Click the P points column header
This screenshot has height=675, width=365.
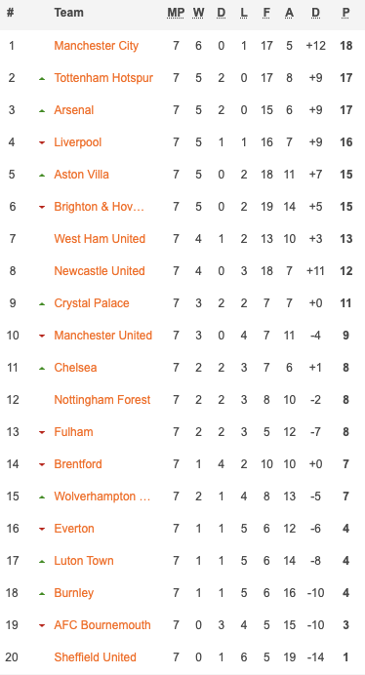point(345,13)
